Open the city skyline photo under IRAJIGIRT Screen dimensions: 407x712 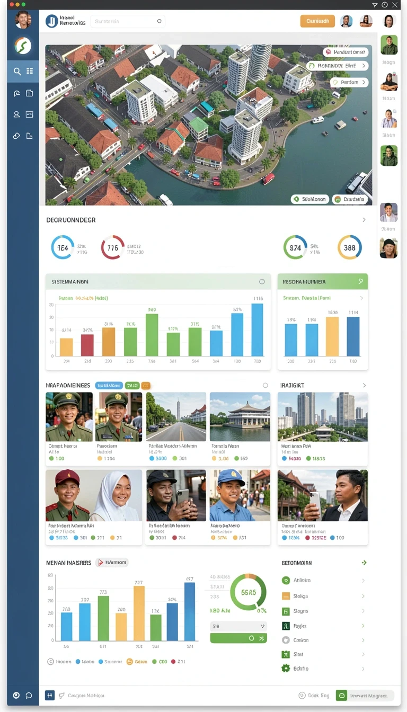pos(323,417)
